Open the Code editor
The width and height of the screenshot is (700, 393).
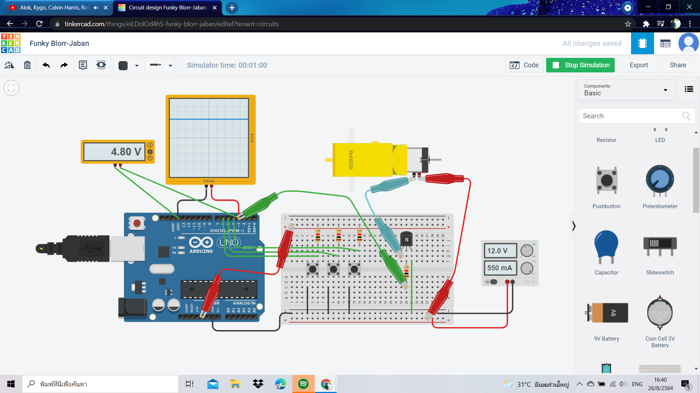[524, 65]
